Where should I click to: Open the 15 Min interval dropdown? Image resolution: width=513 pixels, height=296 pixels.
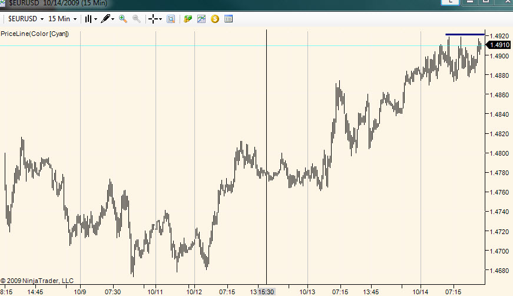click(x=62, y=19)
